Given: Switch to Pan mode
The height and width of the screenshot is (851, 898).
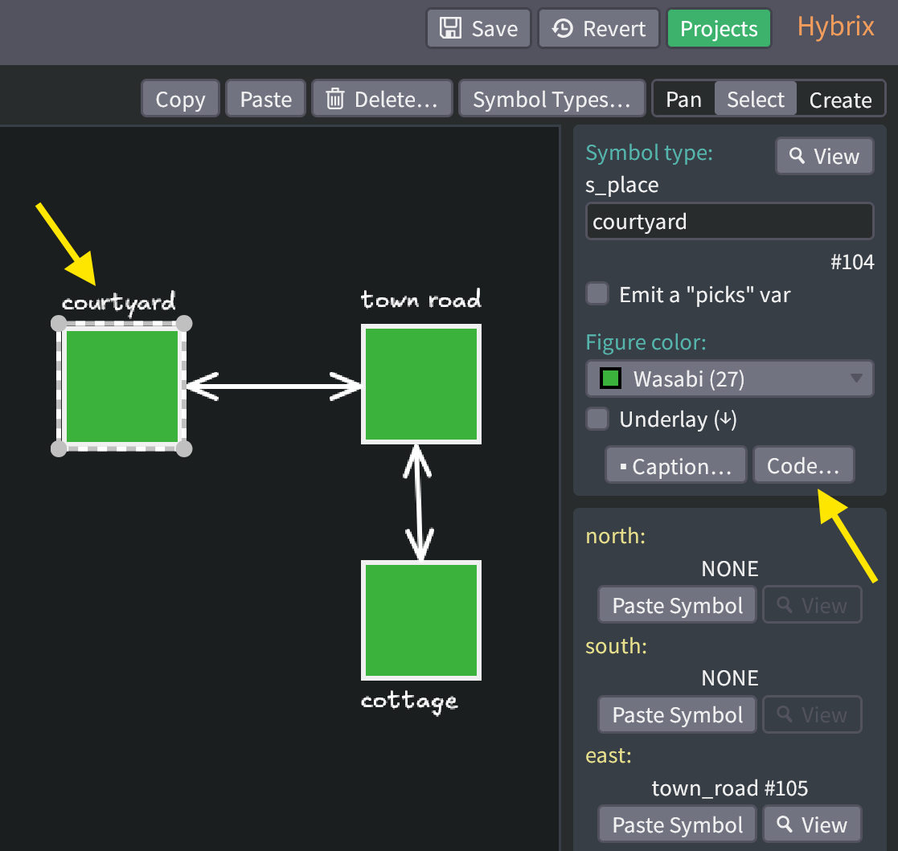Looking at the screenshot, I should (x=684, y=99).
